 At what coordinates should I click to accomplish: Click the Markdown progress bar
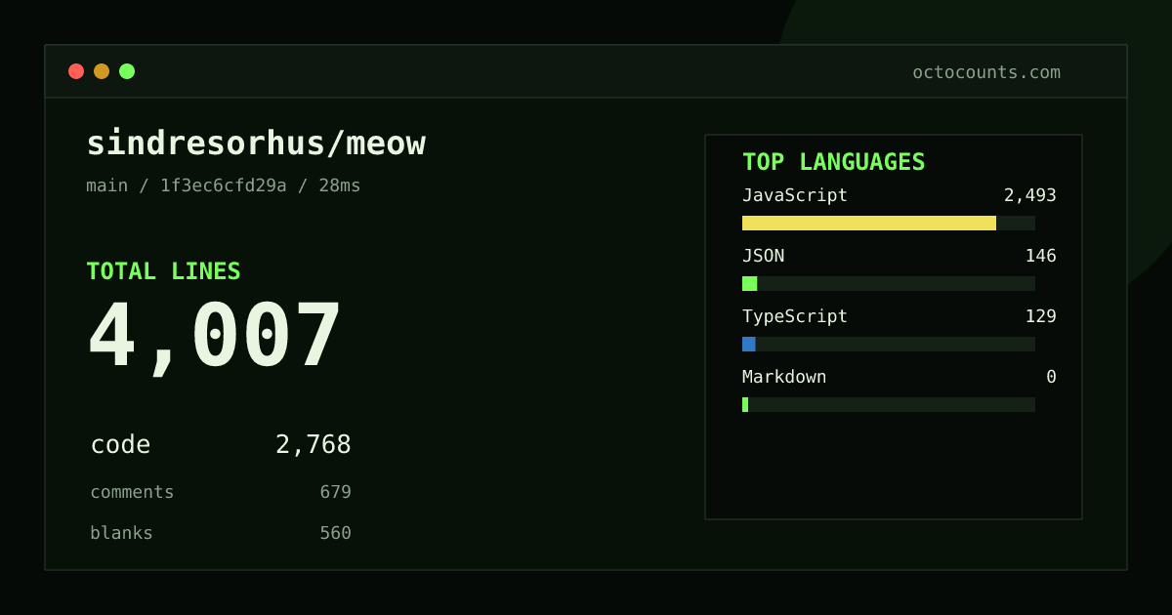click(x=889, y=404)
